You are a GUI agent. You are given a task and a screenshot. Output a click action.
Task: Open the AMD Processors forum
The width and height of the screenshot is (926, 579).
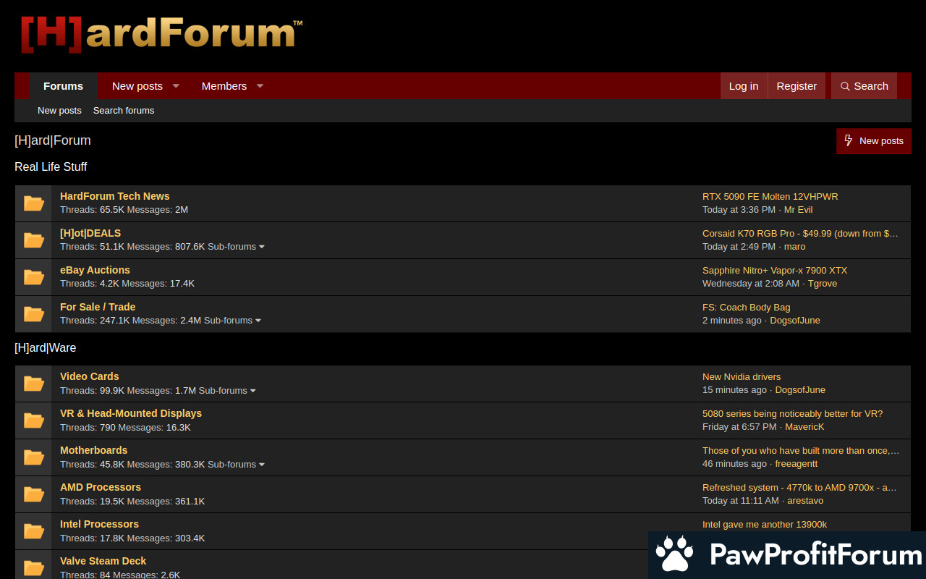pyautogui.click(x=101, y=487)
